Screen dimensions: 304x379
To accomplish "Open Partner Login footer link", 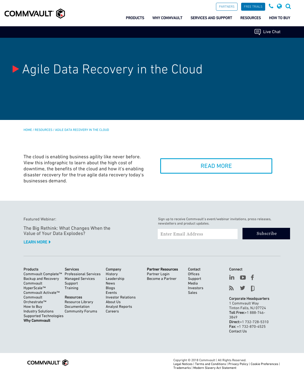I will pos(158,274).
